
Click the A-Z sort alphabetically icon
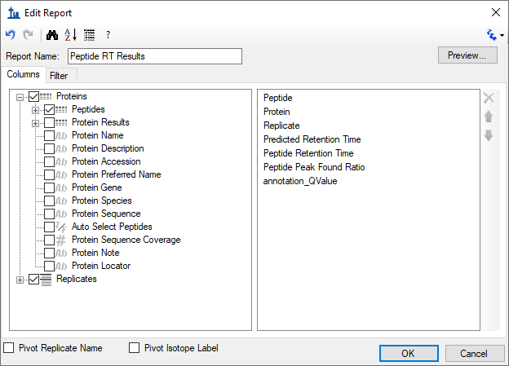pyautogui.click(x=70, y=35)
